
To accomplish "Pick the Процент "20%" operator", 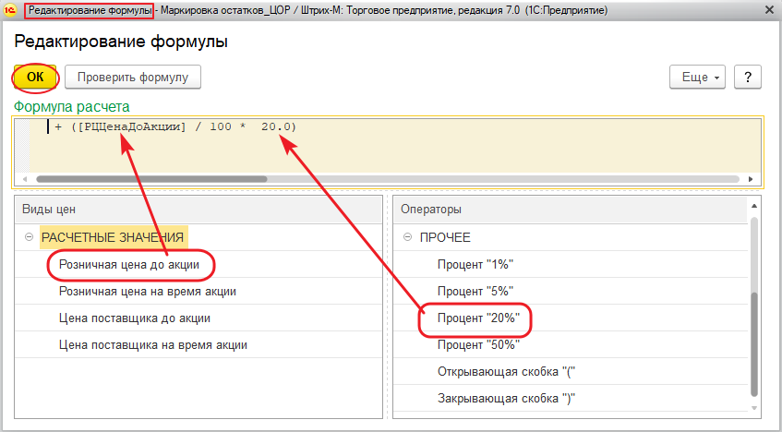I will (478, 318).
